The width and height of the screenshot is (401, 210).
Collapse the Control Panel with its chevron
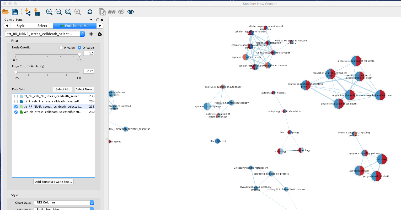tap(91, 20)
